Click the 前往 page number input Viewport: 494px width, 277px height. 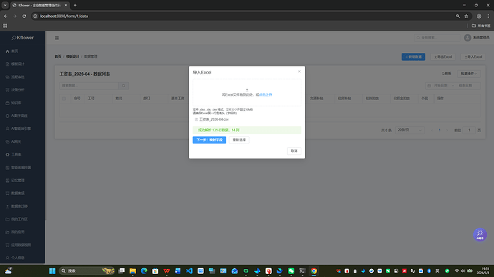tap(469, 130)
